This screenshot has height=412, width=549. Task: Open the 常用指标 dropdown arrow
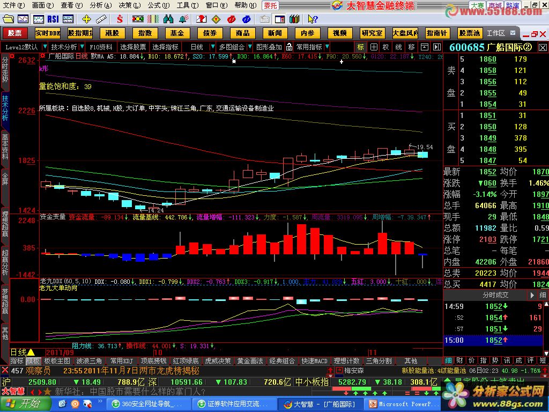(x=327, y=47)
